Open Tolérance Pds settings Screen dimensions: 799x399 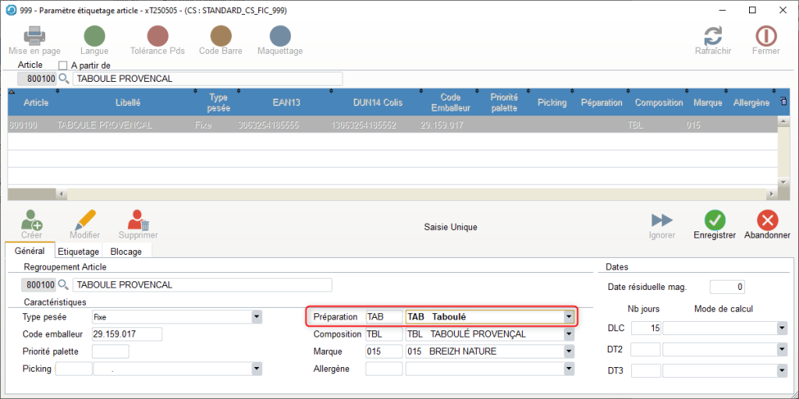coord(158,36)
